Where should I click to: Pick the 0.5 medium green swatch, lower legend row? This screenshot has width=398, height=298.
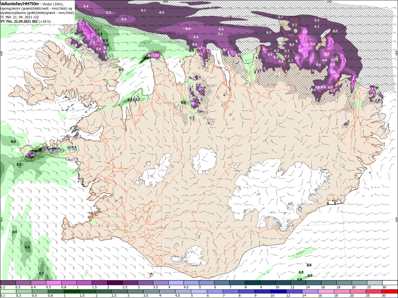(40, 291)
